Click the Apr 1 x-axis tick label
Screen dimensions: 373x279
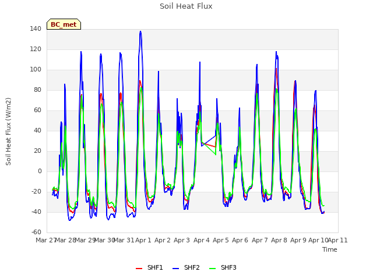[143, 240]
